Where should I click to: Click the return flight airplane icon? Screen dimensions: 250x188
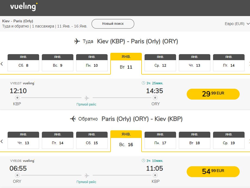point(73,119)
